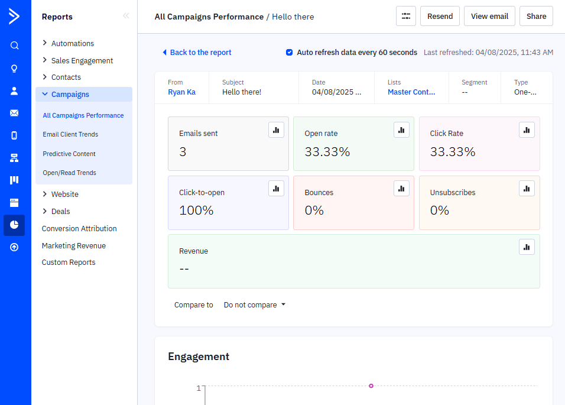This screenshot has width=565, height=405.
Task: Collapse the Reports sidebar panel
Action: [x=126, y=16]
